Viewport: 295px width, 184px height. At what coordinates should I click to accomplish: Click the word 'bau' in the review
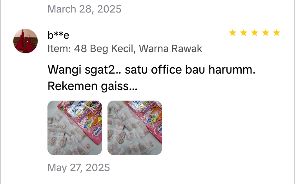coord(195,69)
